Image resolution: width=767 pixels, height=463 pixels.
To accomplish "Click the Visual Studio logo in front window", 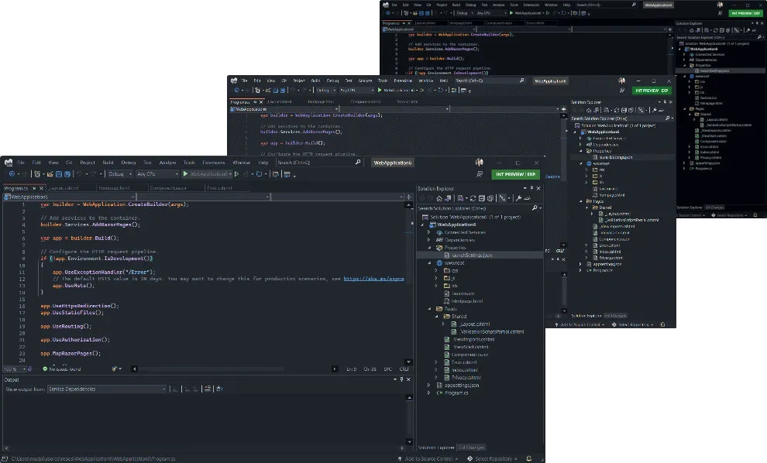I will click(9, 163).
